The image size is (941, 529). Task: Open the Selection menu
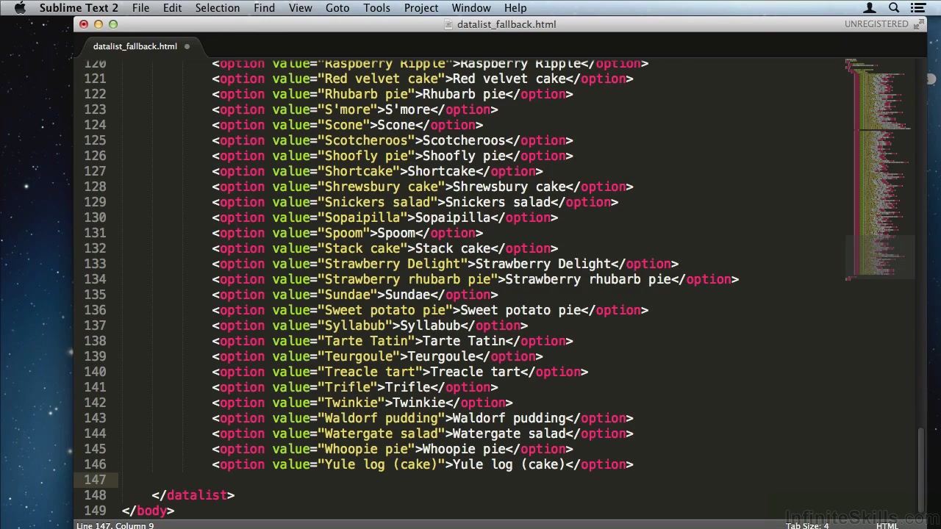(x=218, y=8)
